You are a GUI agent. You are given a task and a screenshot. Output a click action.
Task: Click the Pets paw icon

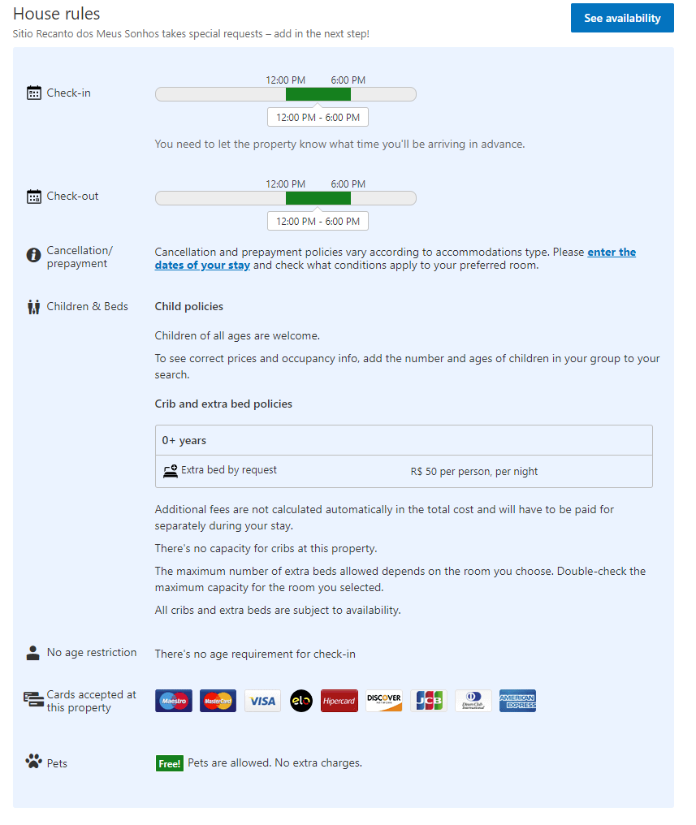[x=34, y=762]
